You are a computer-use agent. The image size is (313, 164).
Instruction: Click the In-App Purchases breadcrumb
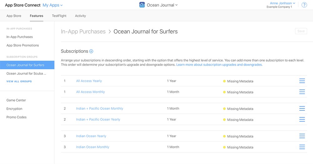point(83,31)
